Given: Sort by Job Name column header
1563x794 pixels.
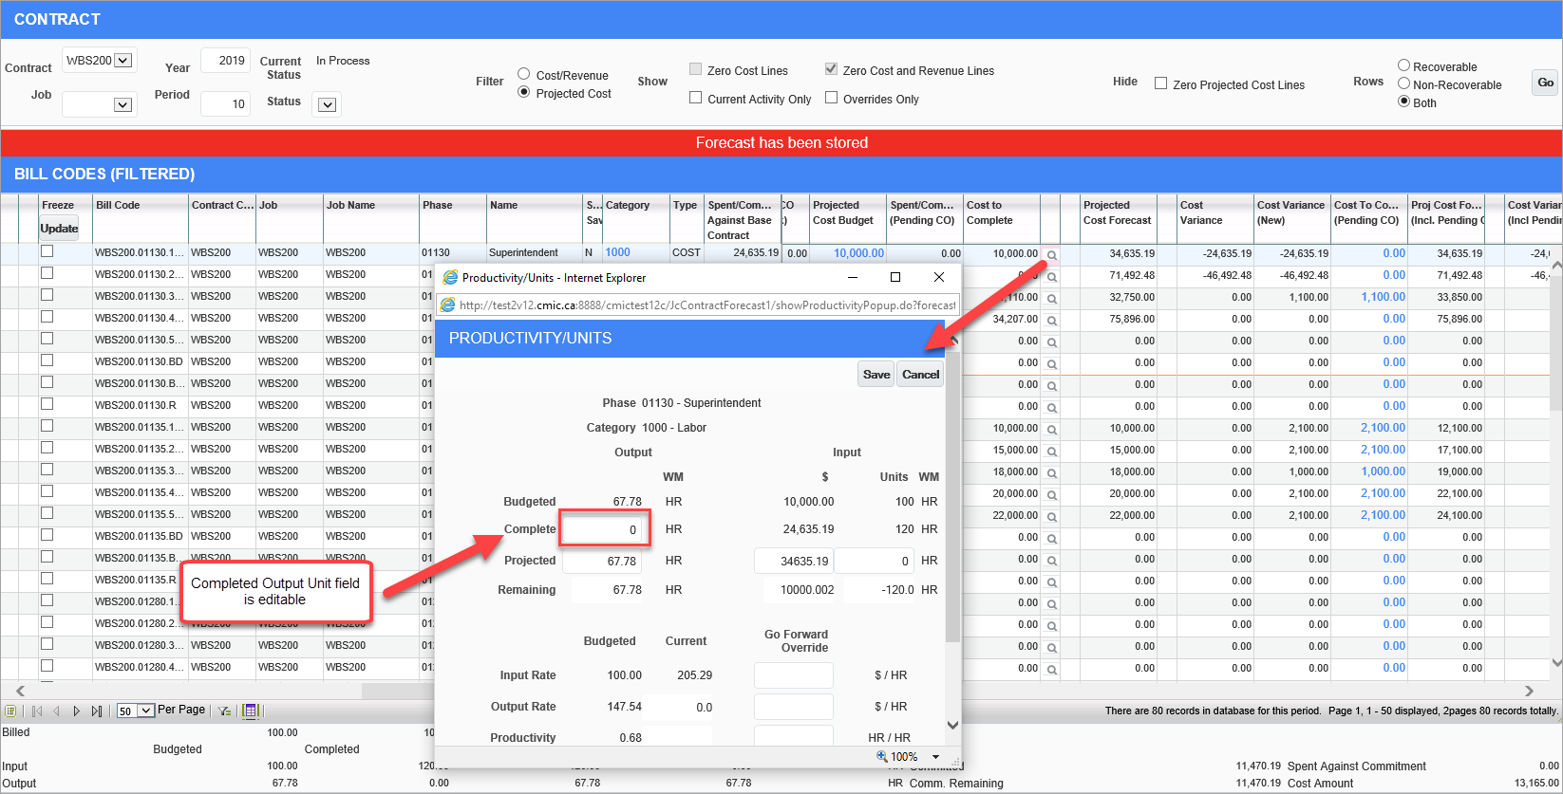Looking at the screenshot, I should tap(350, 205).
